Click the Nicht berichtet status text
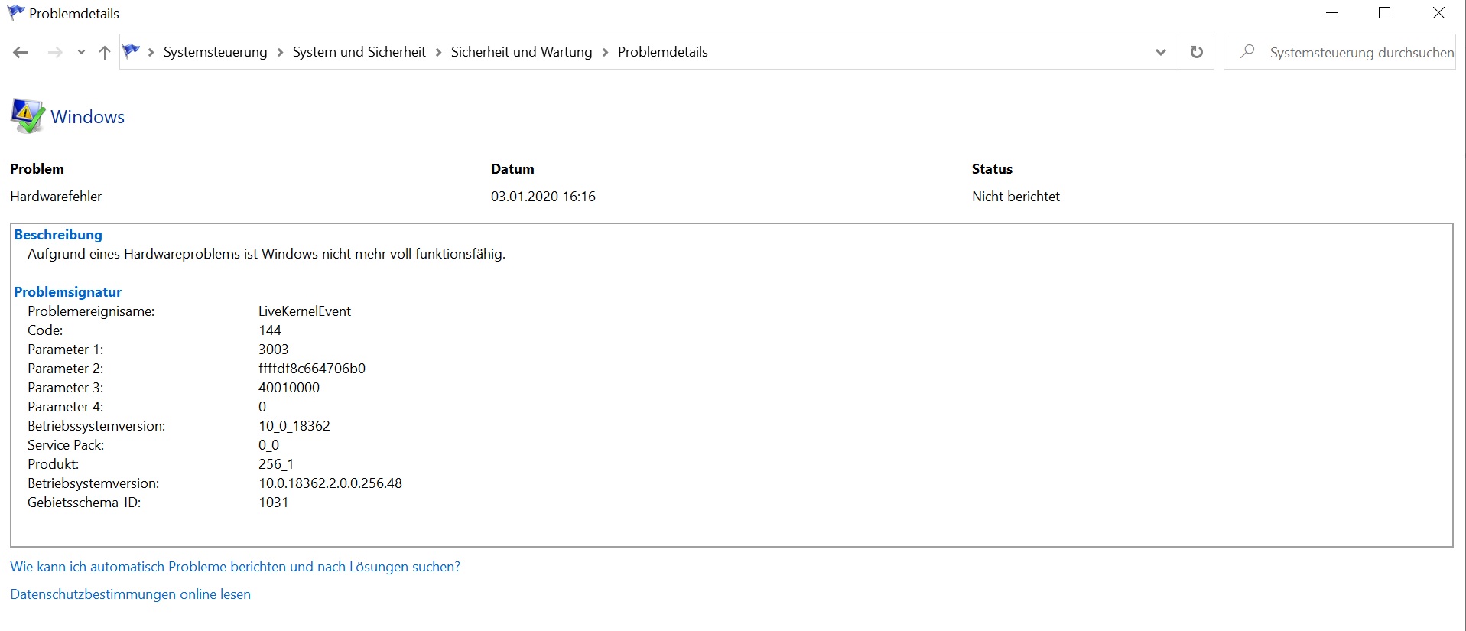 click(x=1016, y=197)
